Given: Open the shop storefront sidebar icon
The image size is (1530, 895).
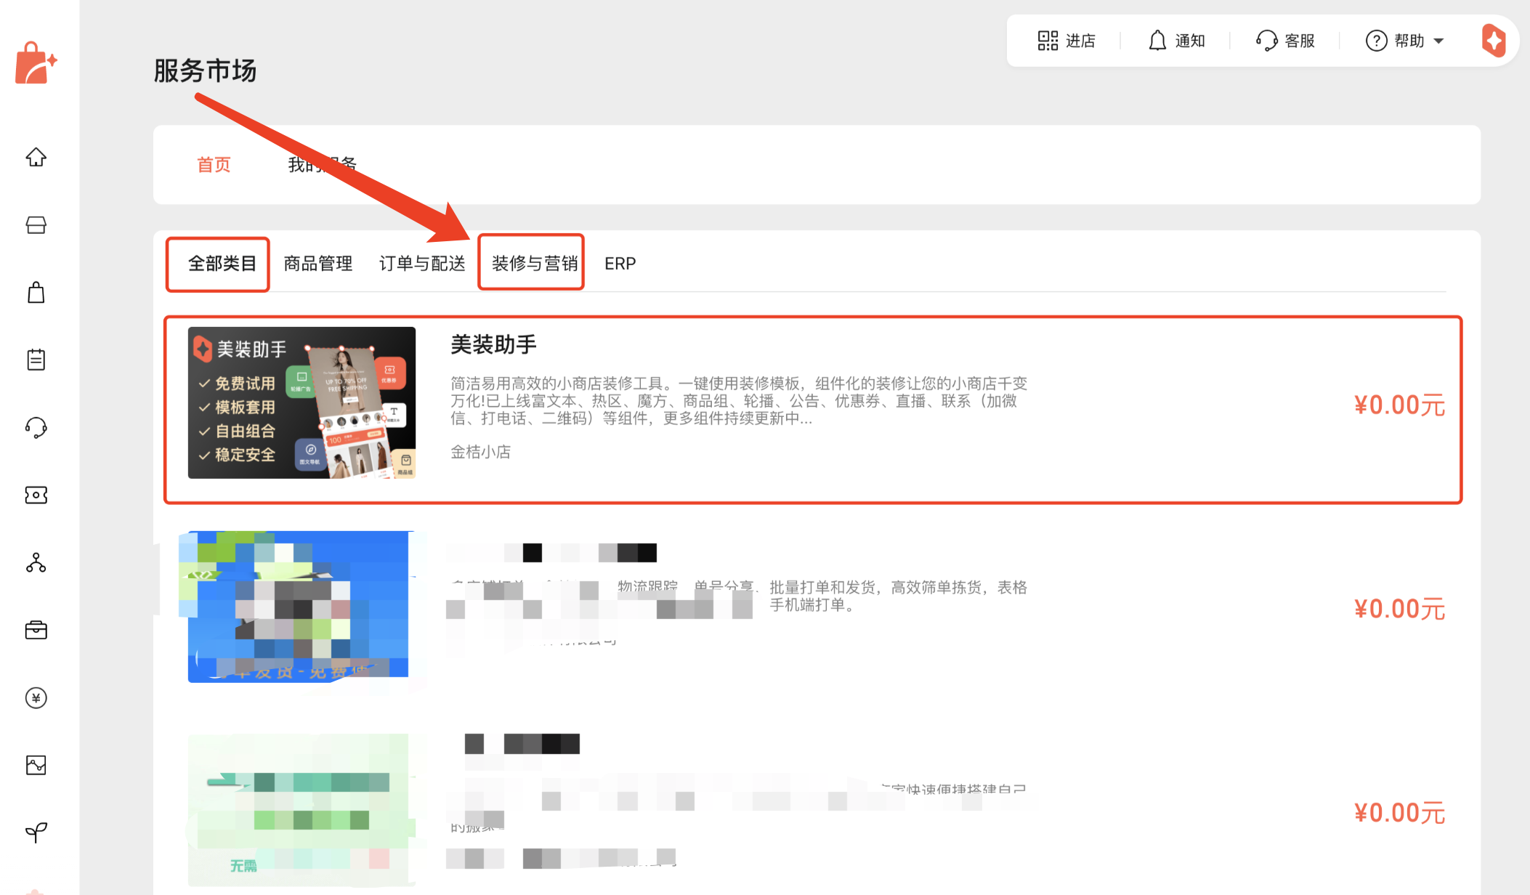Looking at the screenshot, I should pos(36,225).
